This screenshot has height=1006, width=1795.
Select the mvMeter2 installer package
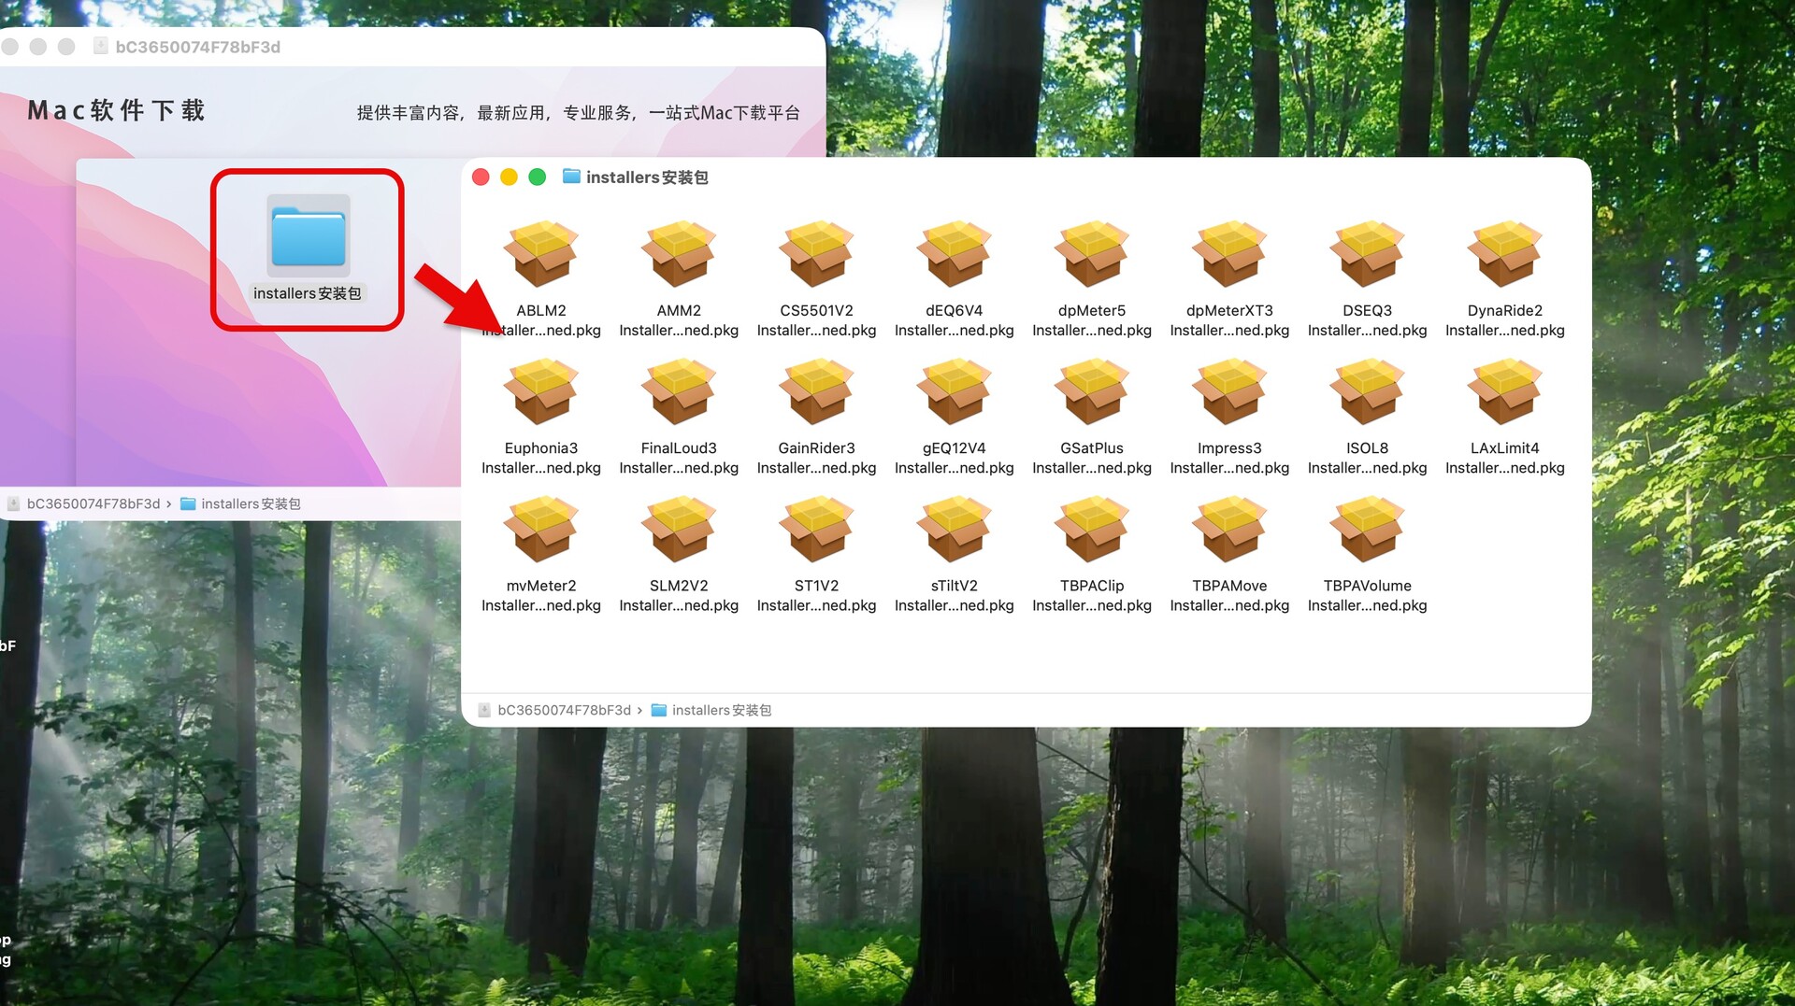[x=540, y=530]
